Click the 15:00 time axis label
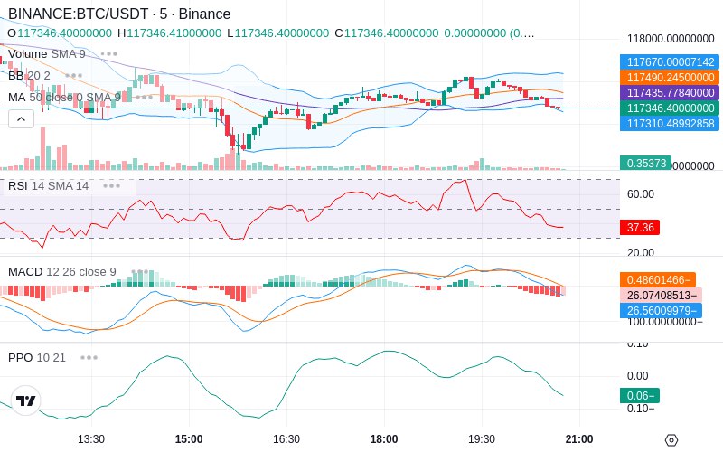The width and height of the screenshot is (723, 452). 189,439
